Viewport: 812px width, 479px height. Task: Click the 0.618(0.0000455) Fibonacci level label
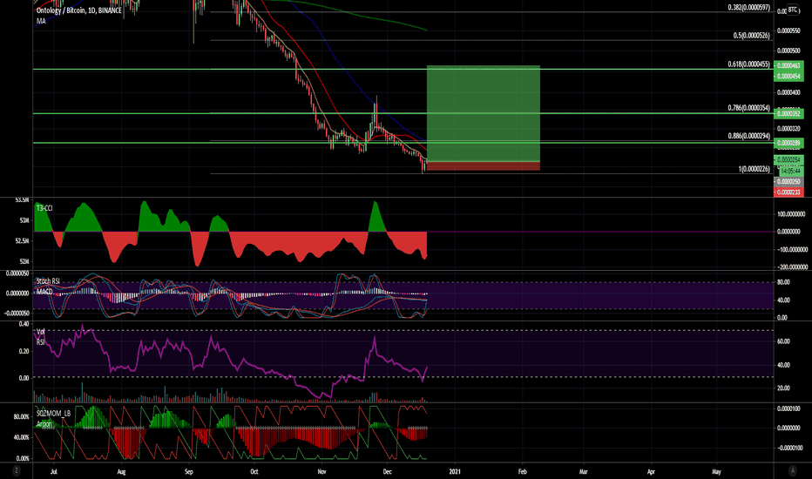point(748,64)
